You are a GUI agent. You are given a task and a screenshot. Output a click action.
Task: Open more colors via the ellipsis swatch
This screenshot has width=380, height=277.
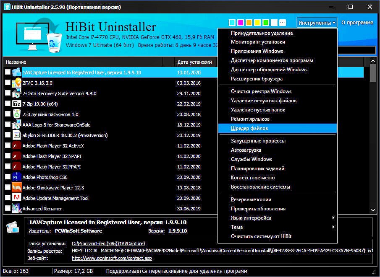point(282,23)
